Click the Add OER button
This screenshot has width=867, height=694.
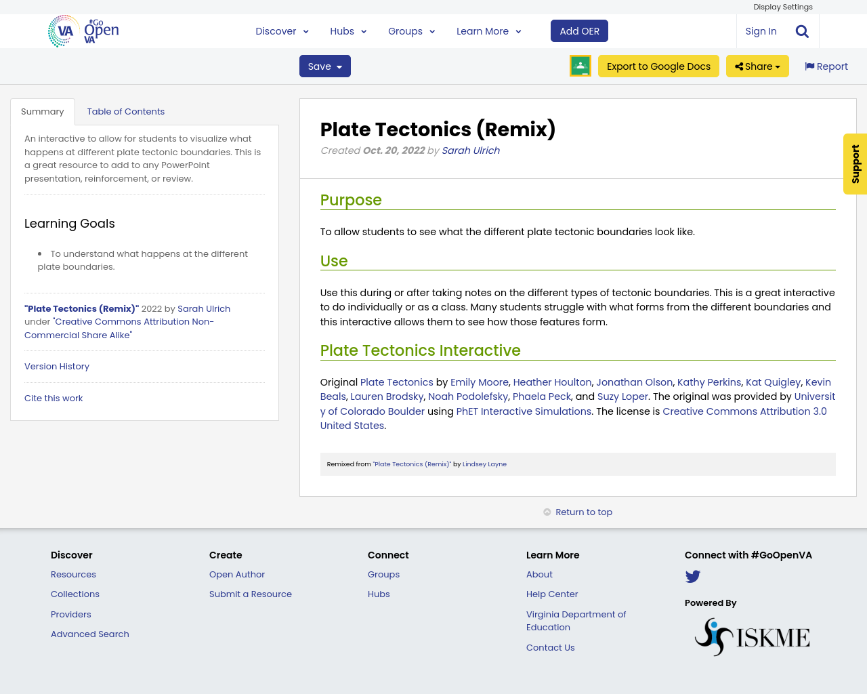tap(579, 30)
